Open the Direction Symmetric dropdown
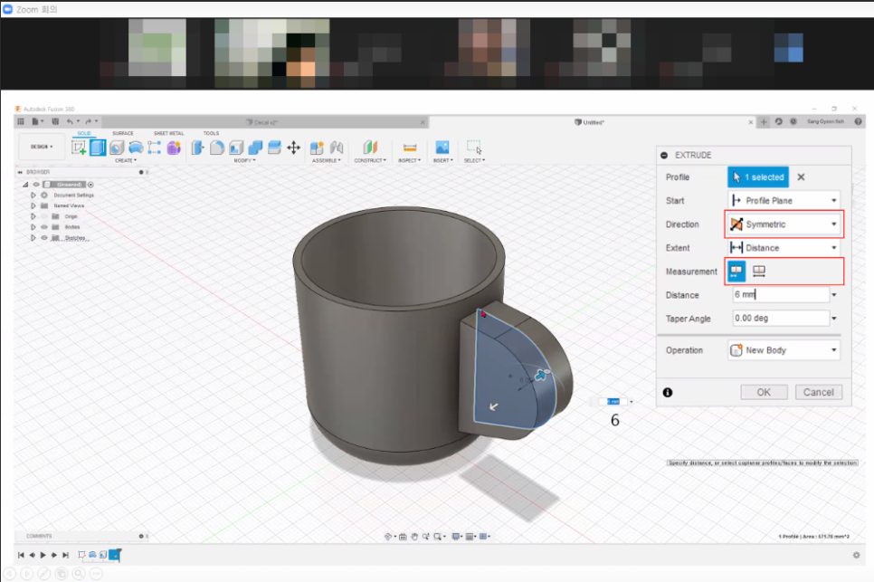The image size is (874, 582). (x=784, y=224)
